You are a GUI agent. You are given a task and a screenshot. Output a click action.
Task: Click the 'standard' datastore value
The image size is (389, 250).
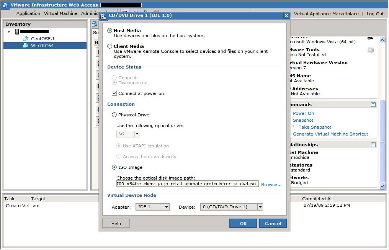[x=301, y=170]
